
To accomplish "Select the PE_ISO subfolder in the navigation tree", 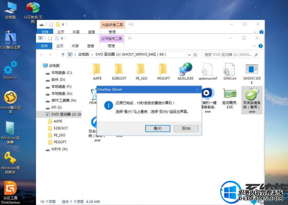I will tap(56, 135).
